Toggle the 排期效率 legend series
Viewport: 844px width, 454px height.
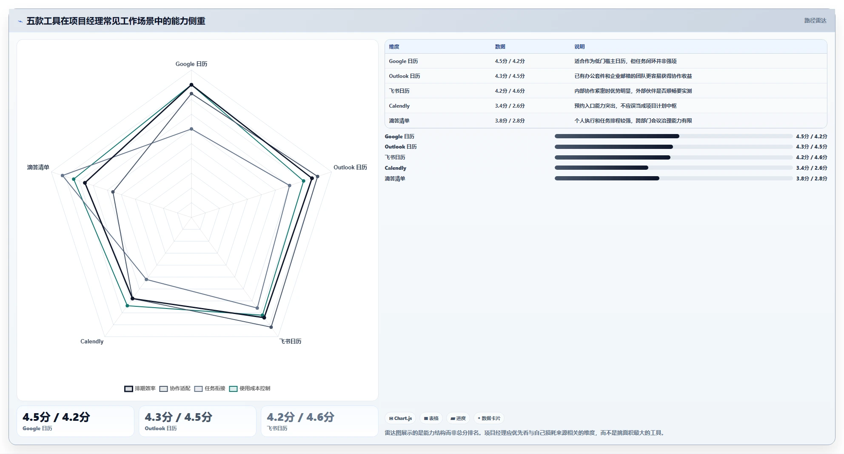(x=140, y=388)
